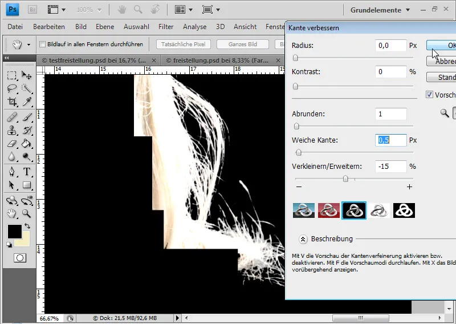Open the Filter menu

coord(166,27)
